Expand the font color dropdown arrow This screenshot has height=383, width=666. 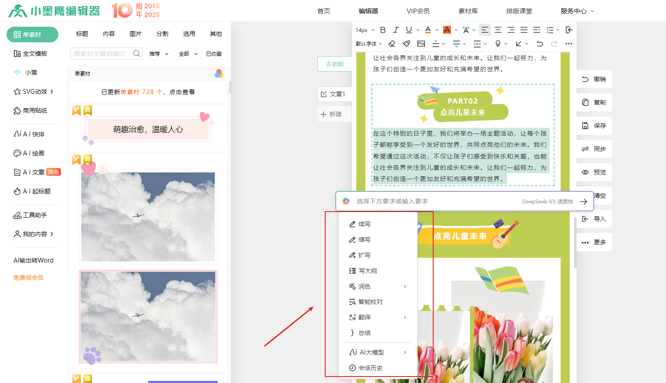(437, 30)
